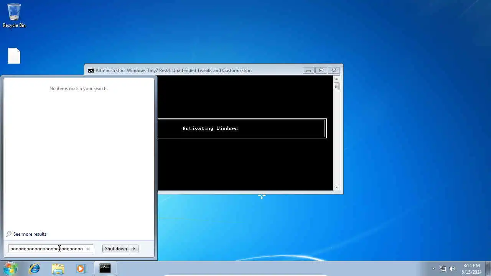Click the magnifier icon beside See more results
The width and height of the screenshot is (491, 276).
tap(9, 234)
